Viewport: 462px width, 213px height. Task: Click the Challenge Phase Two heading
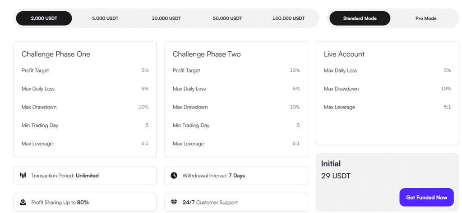(207, 54)
